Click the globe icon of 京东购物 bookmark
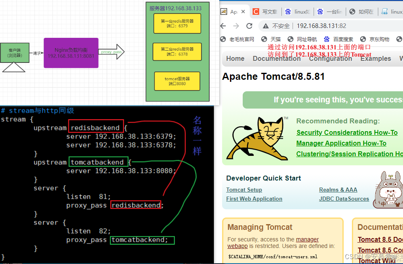The width and height of the screenshot is (403, 264). 363,39
